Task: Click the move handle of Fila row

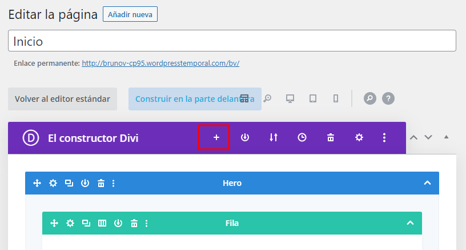Action: pyautogui.click(x=54, y=223)
